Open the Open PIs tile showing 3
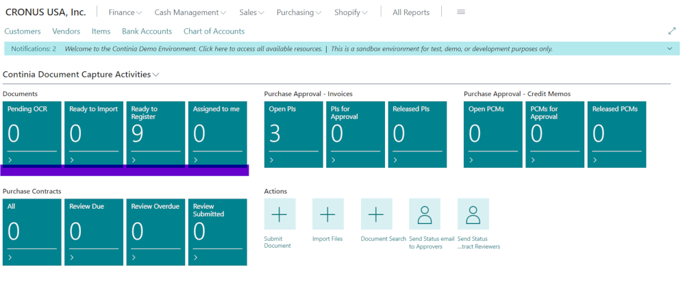Screen dimensions: 685x291 293,134
